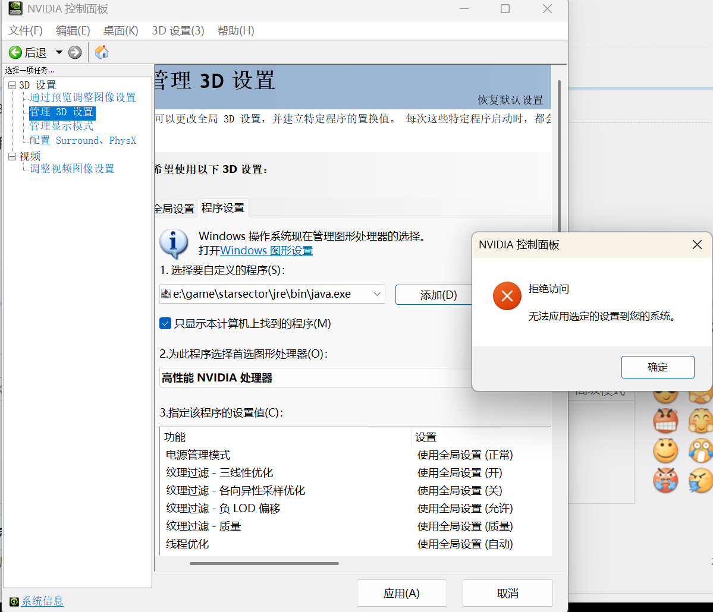
Task: Click the green Back arrow icon
Action: (x=15, y=53)
